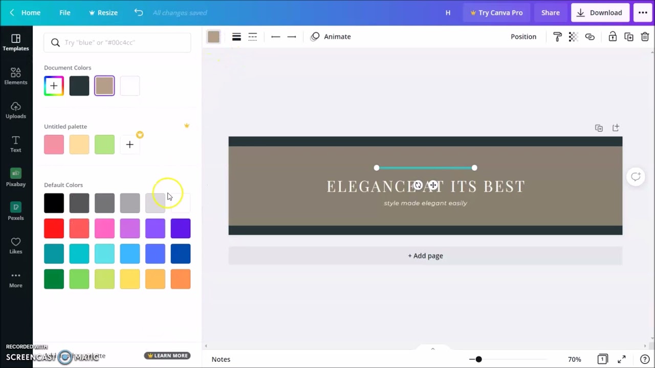Open the 70% zoom level menu
Viewport: 655px width, 368px height.
(575, 359)
